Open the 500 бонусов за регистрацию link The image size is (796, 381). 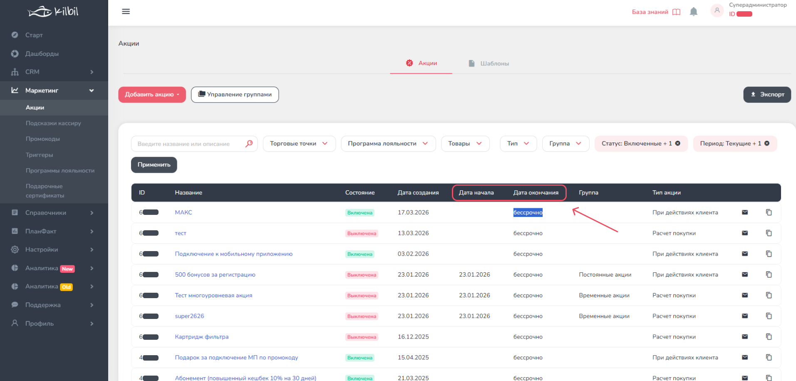[215, 275]
